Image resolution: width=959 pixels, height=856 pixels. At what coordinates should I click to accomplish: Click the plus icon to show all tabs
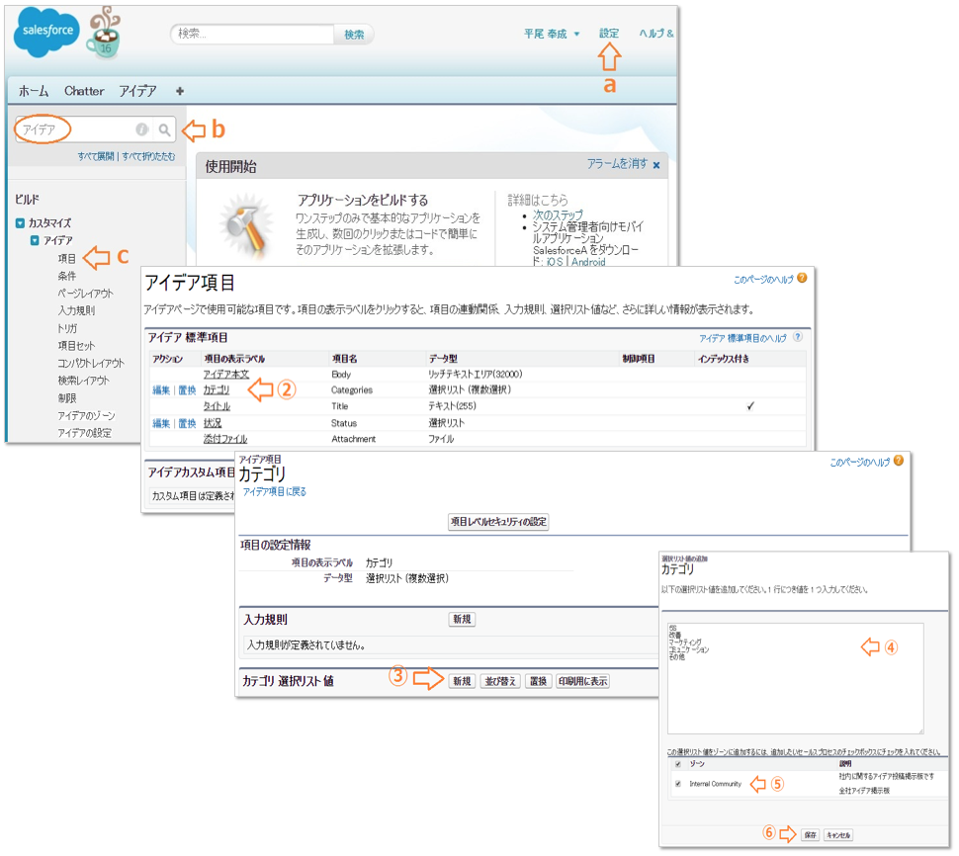click(179, 91)
